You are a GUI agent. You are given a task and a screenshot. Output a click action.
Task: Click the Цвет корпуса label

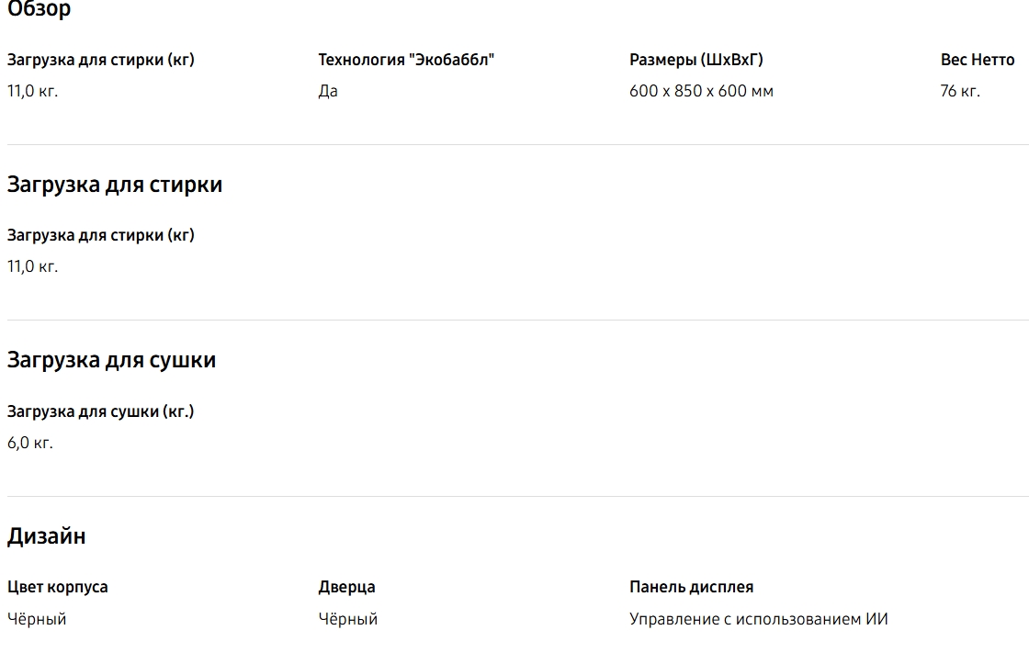[x=57, y=587]
